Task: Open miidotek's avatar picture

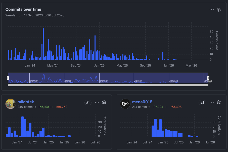Action: 11,104
